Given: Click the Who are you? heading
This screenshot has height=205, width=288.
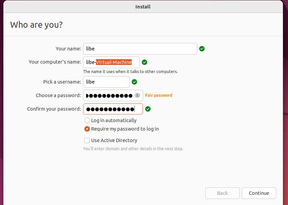Looking at the screenshot, I should [x=36, y=25].
